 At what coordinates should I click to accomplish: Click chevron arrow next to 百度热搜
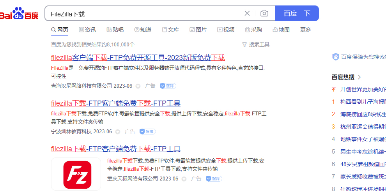(359, 77)
